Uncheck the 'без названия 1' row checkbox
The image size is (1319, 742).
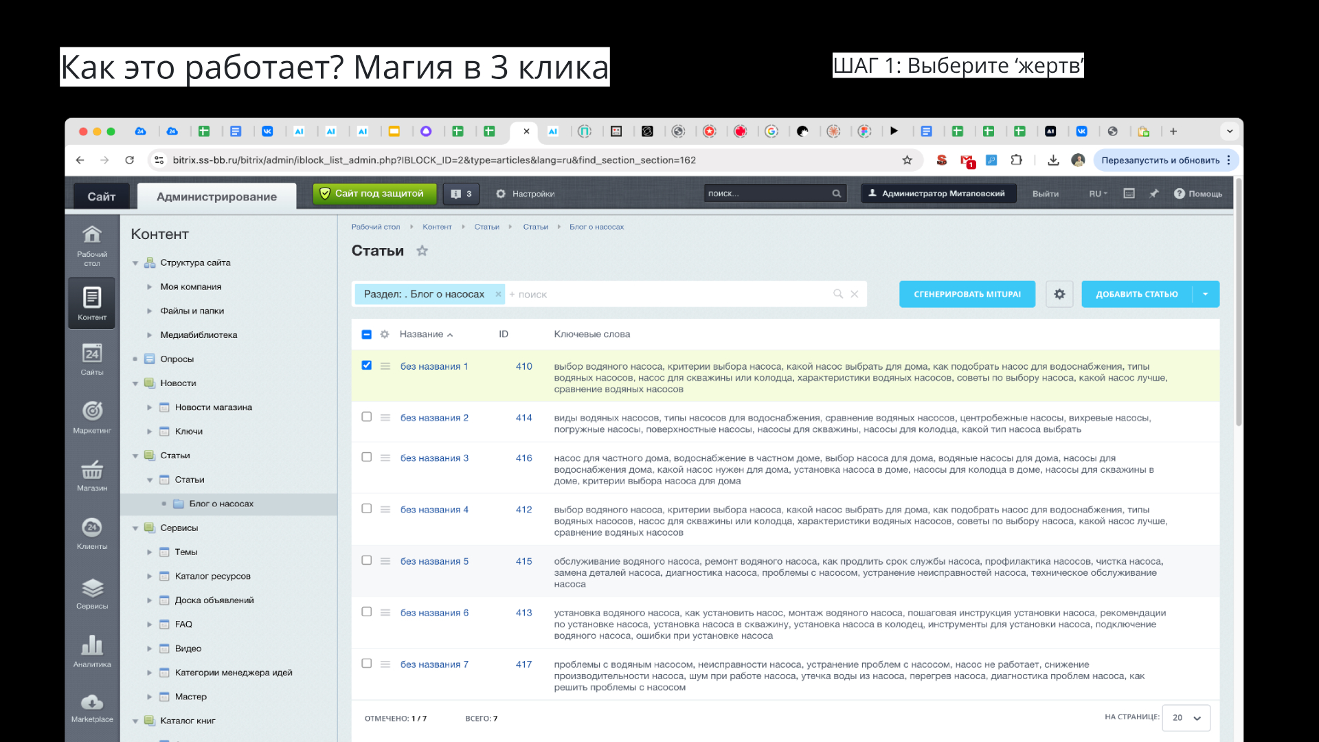click(366, 366)
